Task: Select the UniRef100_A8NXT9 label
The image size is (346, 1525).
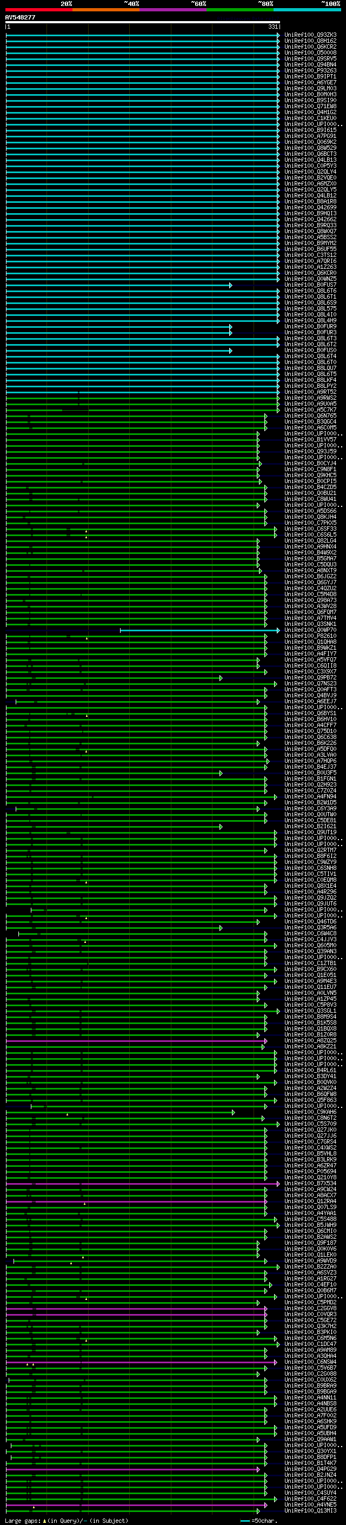Action: 310,571
